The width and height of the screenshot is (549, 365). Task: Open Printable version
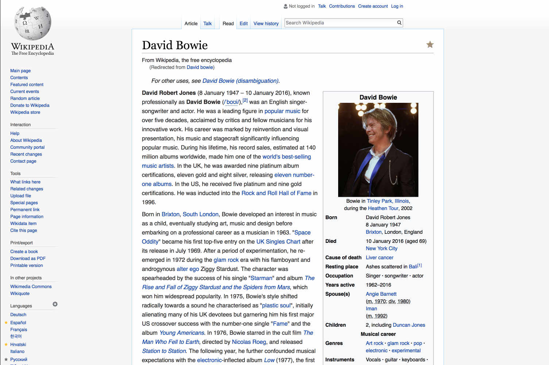(26, 265)
